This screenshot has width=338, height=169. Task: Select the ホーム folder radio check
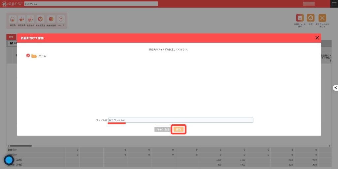tap(28, 56)
